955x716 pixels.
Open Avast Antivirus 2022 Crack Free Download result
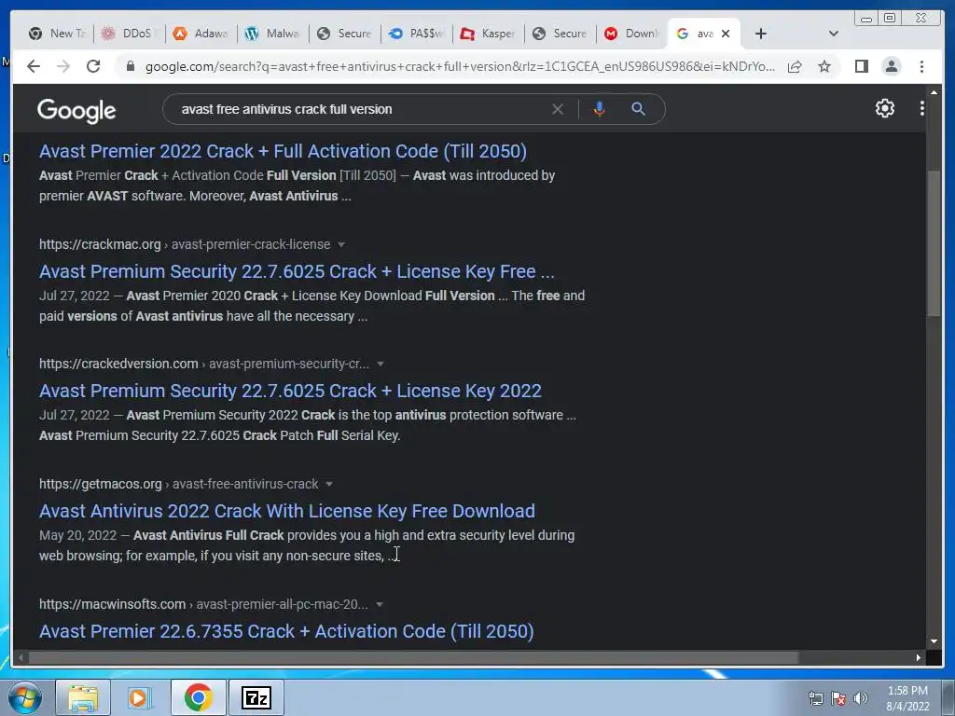click(287, 511)
